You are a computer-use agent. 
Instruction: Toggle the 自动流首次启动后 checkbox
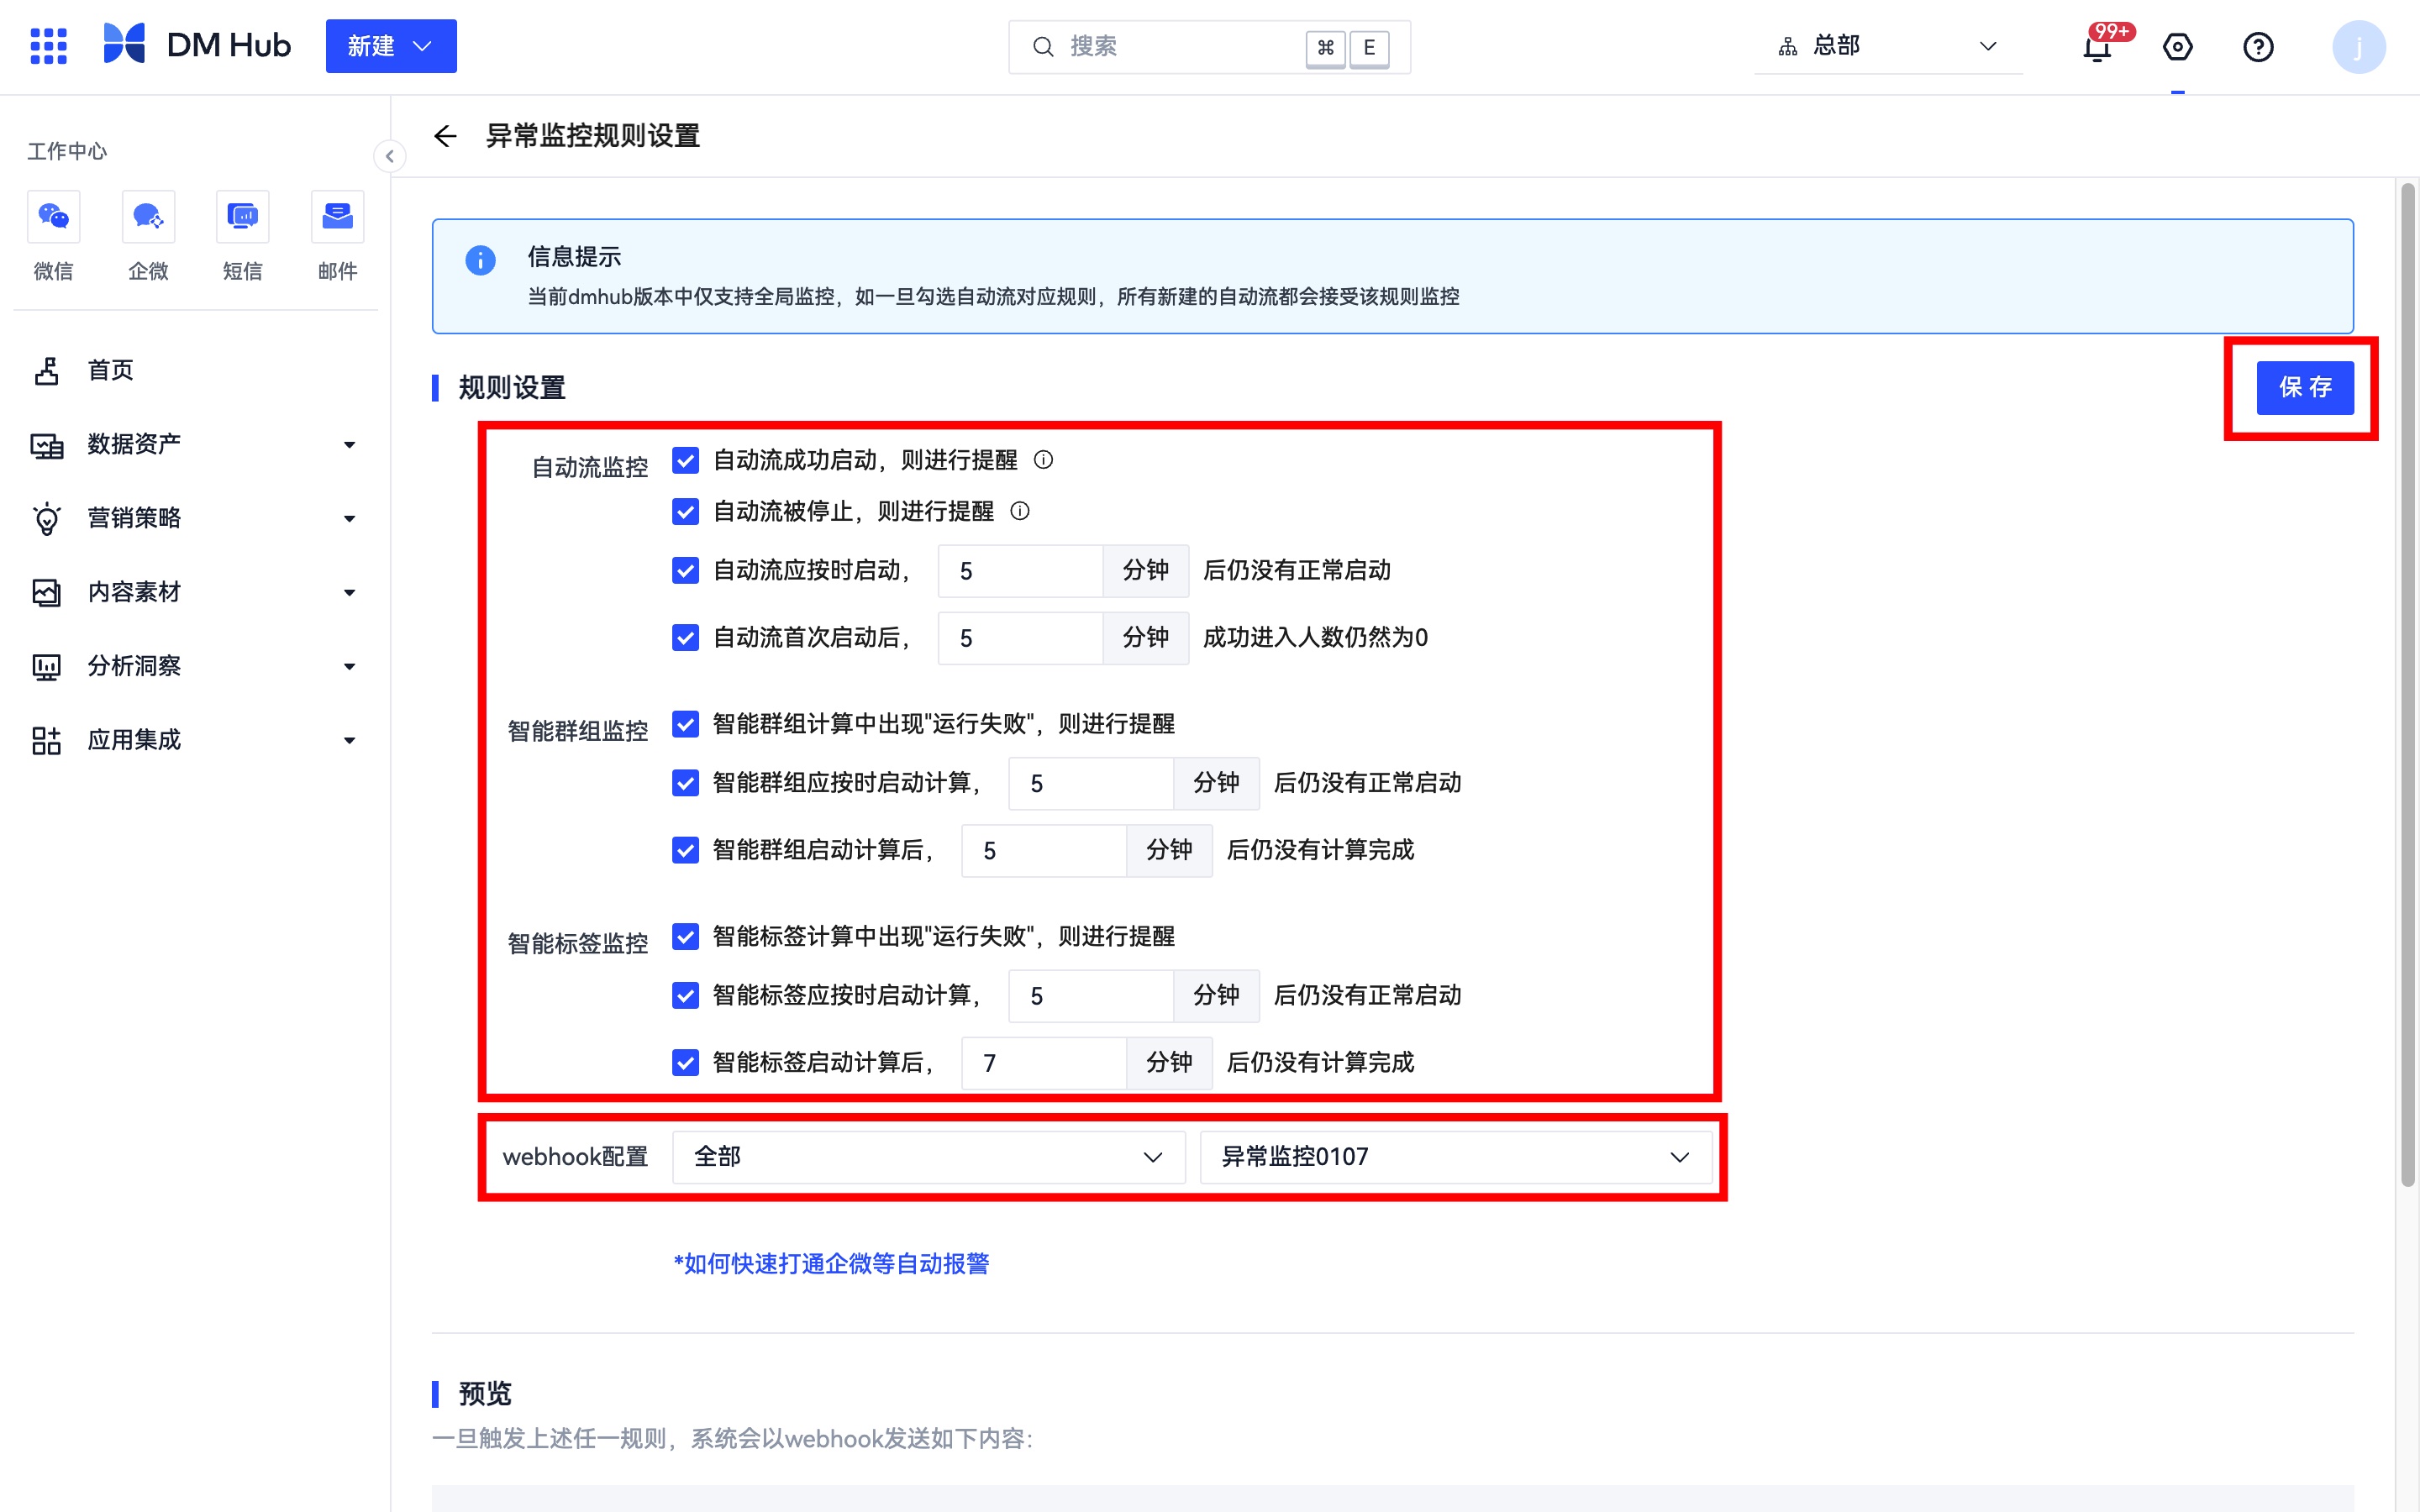(x=685, y=637)
